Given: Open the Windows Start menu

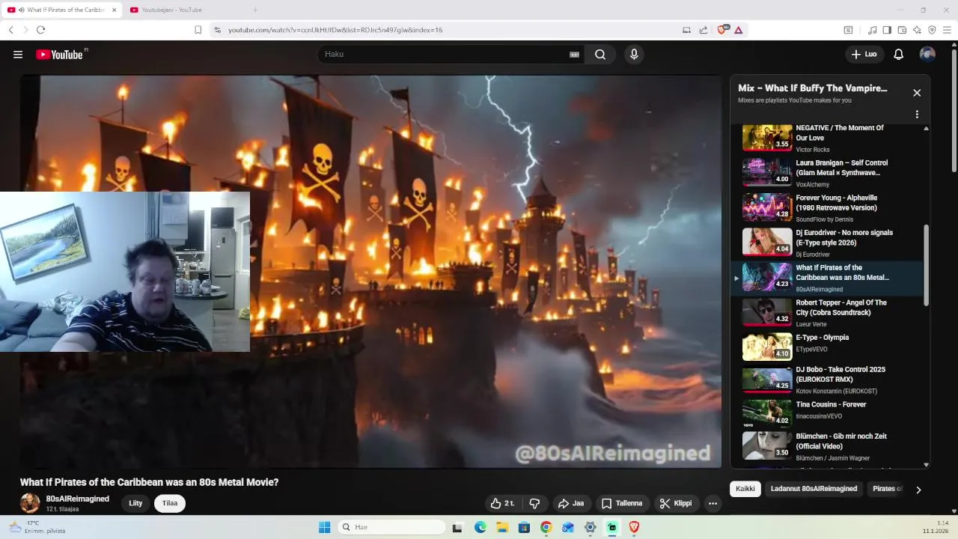Looking at the screenshot, I should point(324,527).
